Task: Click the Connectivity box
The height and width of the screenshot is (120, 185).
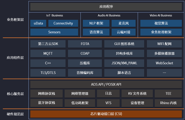Action: click(63, 23)
